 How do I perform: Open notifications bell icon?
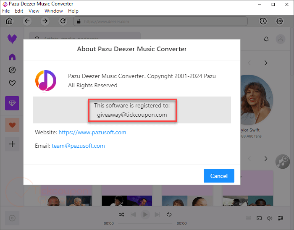pyautogui.click(x=266, y=39)
